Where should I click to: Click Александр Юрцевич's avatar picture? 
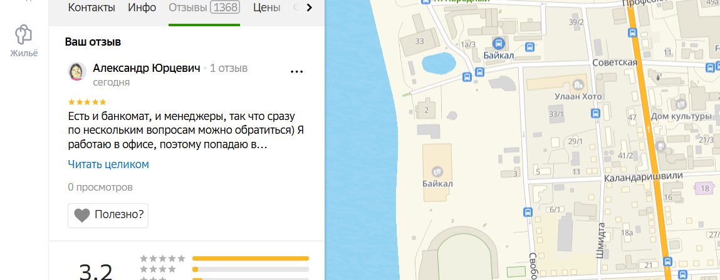coord(77,71)
